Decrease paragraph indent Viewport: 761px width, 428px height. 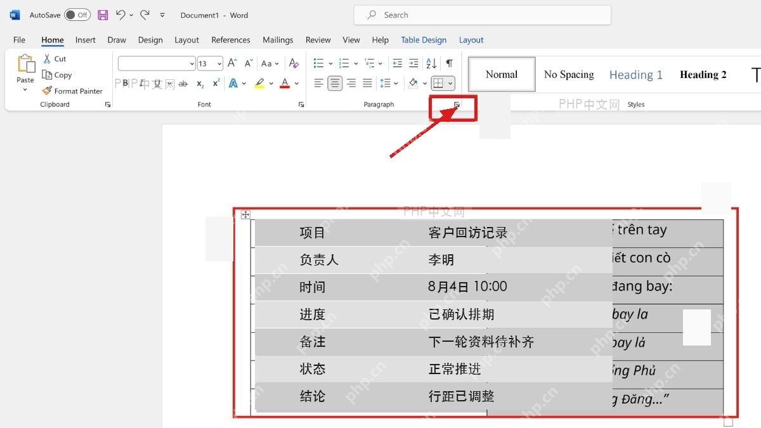point(398,63)
